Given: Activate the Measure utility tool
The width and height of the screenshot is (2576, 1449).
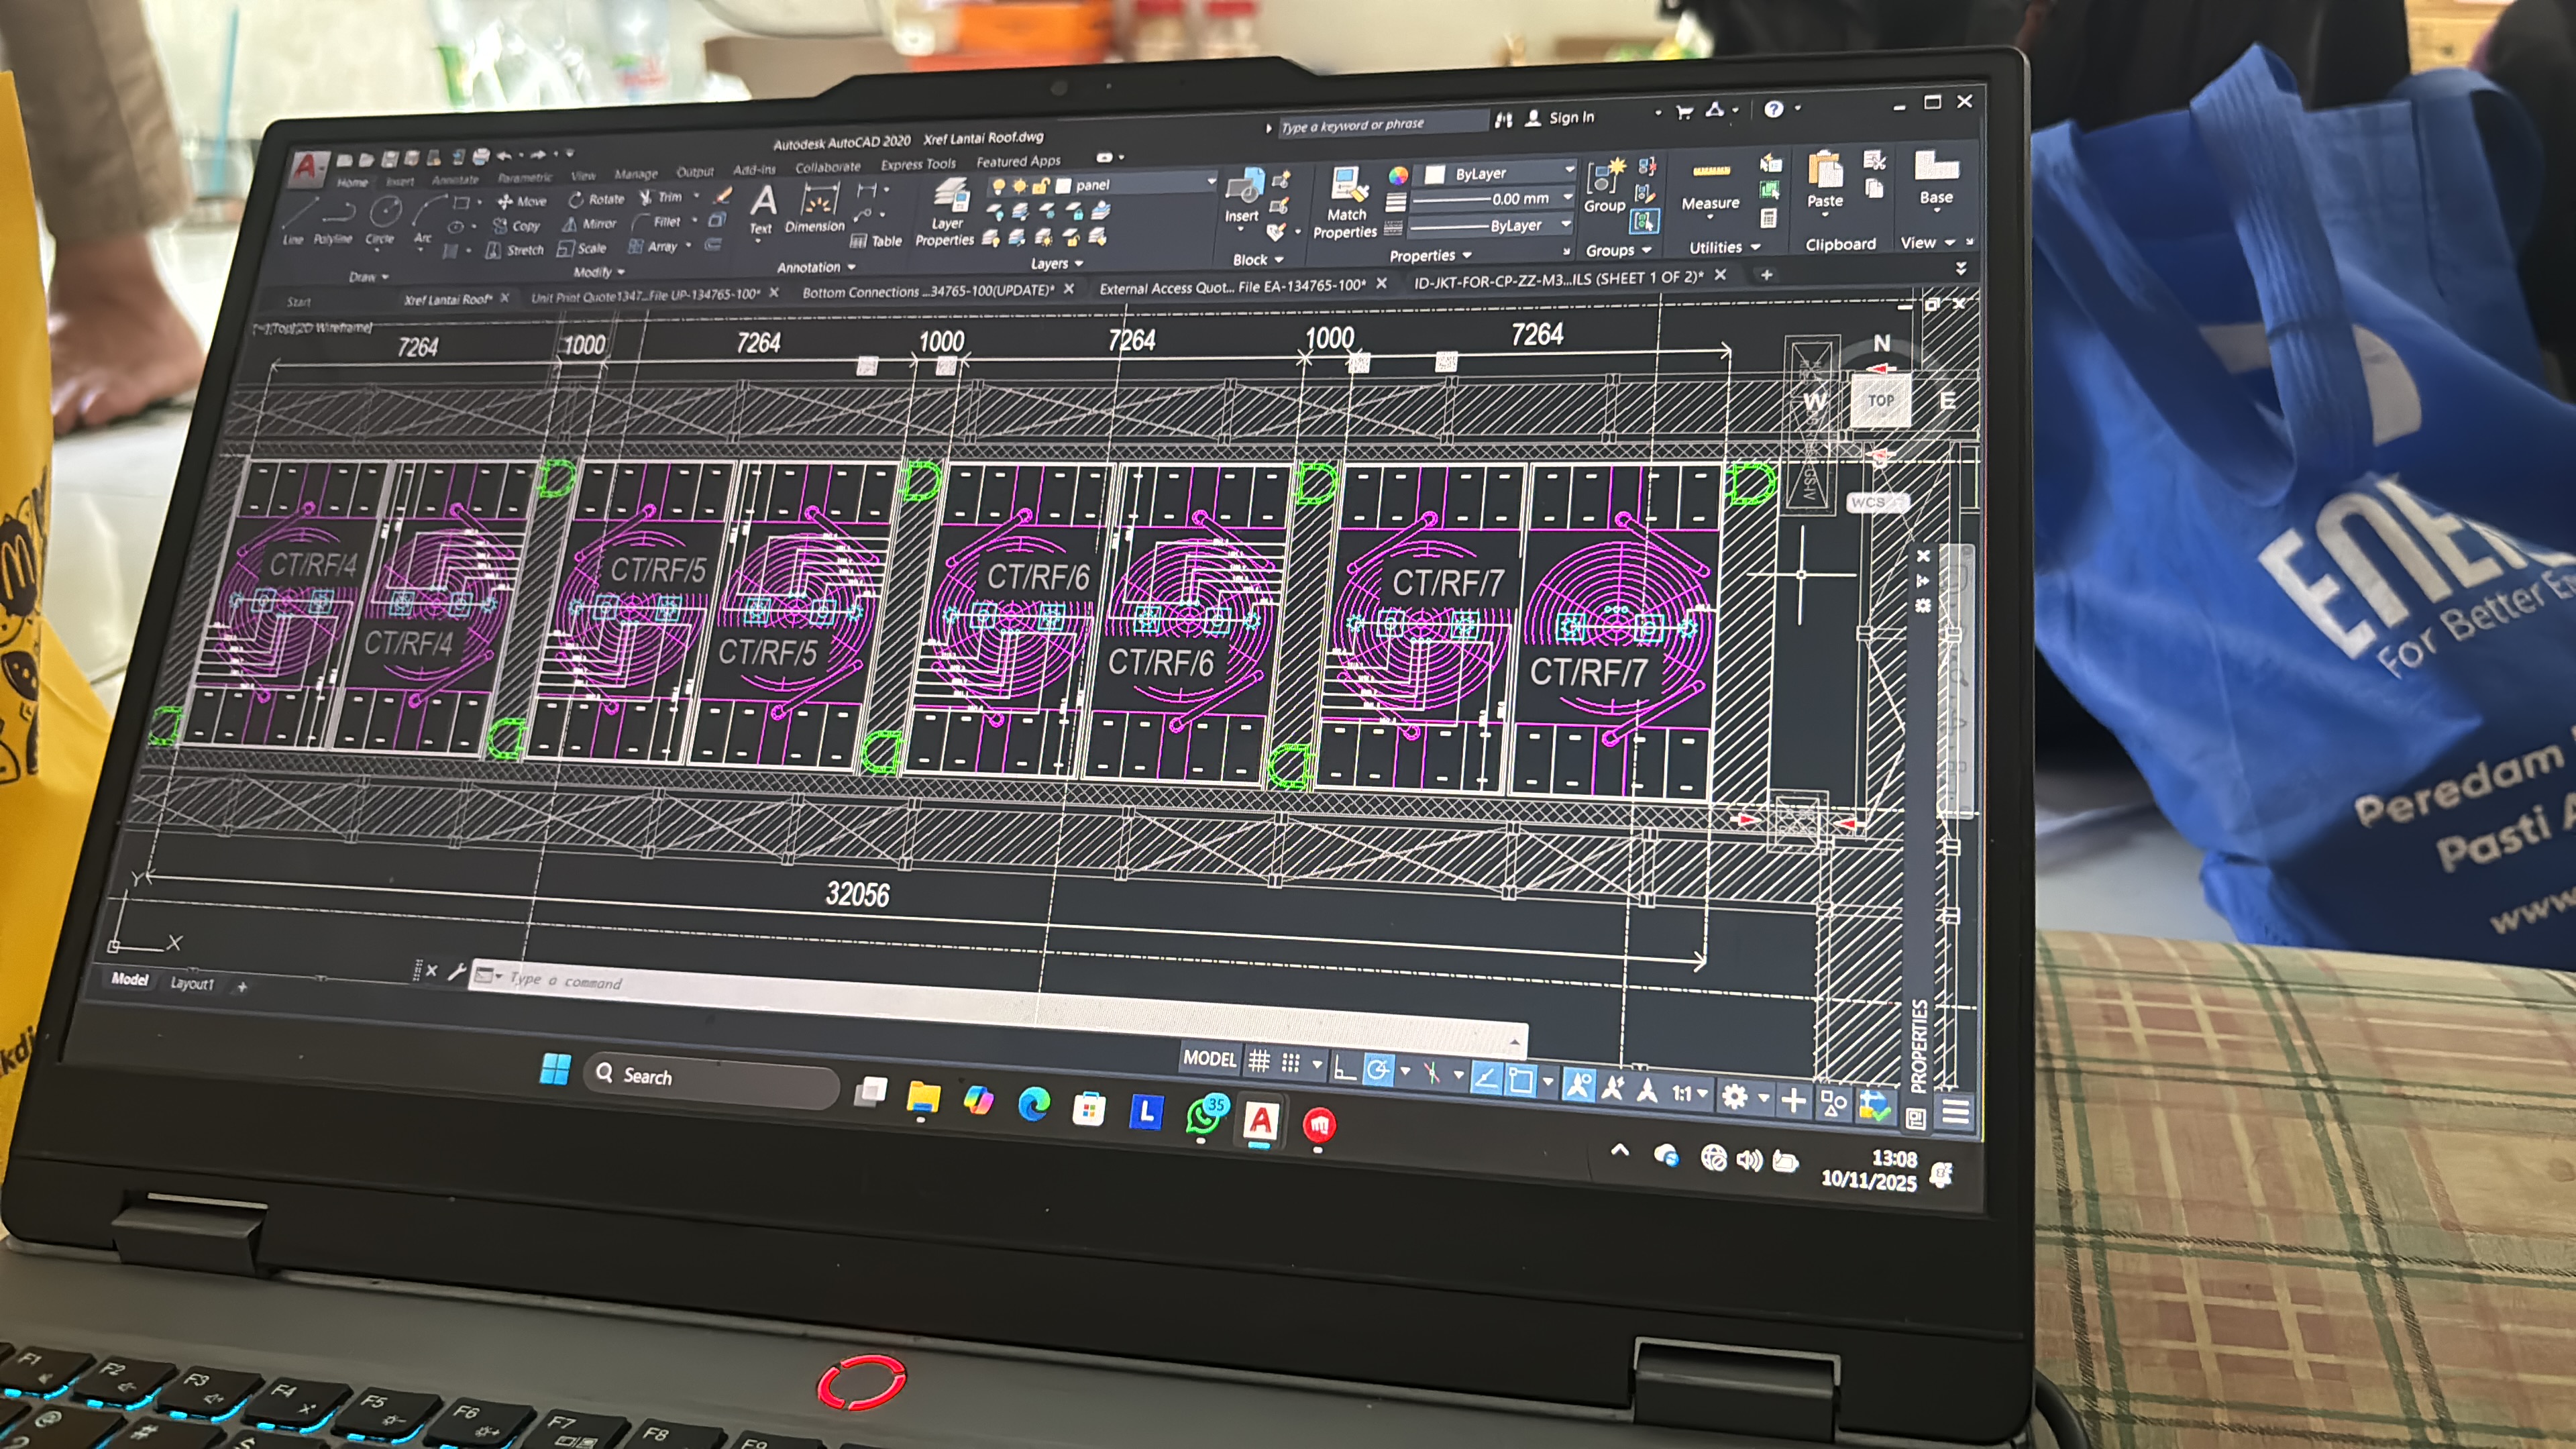Looking at the screenshot, I should coord(1710,180).
